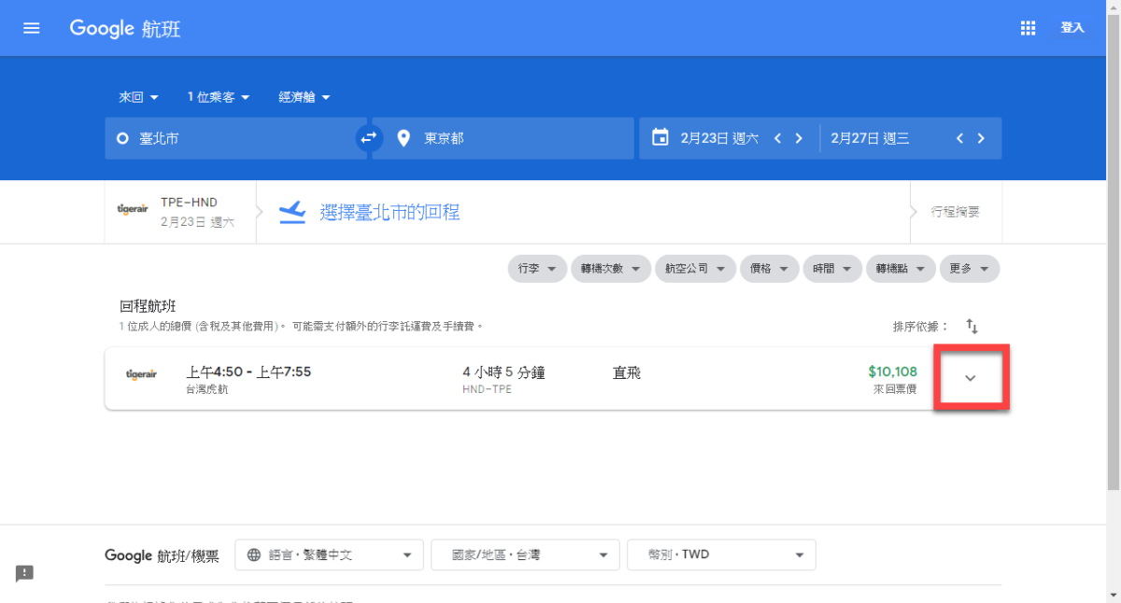Go to previous day for departure date

[x=777, y=138]
